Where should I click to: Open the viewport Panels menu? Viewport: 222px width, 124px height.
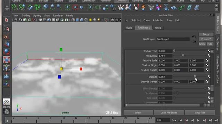(x=69, y=15)
